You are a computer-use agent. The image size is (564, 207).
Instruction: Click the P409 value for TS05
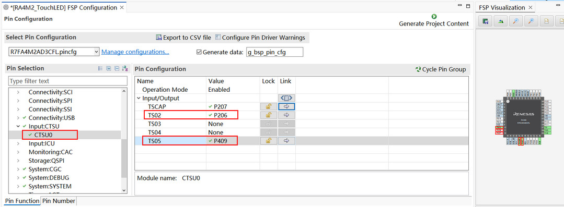click(x=220, y=141)
